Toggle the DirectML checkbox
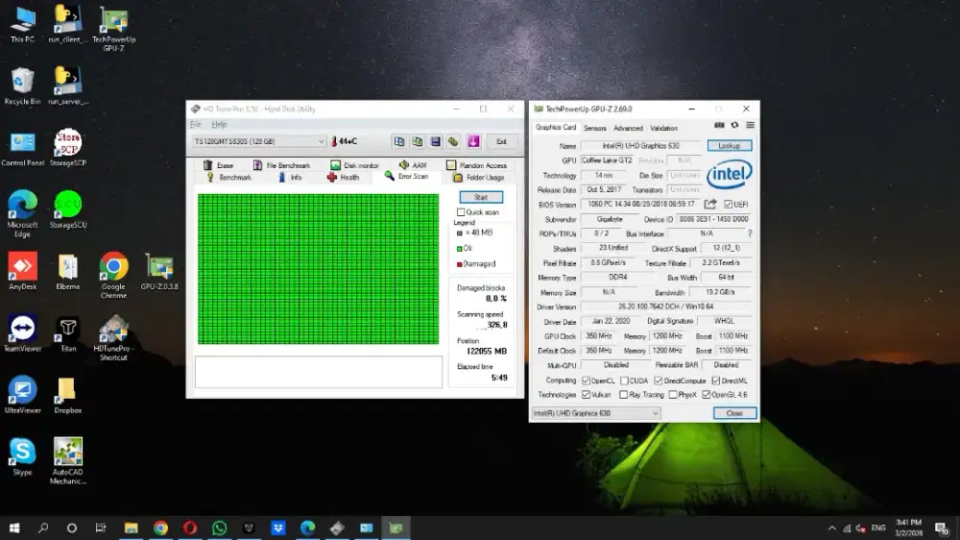 pyautogui.click(x=716, y=380)
